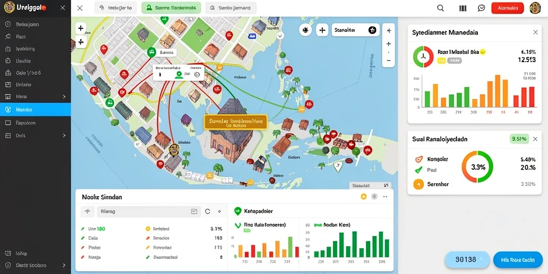Open the chat bubble icon in top bar
This screenshot has height=274, width=548.
[482, 8]
